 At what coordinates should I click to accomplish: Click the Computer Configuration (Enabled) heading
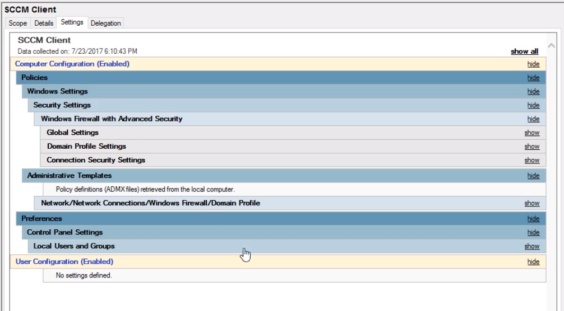[72, 64]
